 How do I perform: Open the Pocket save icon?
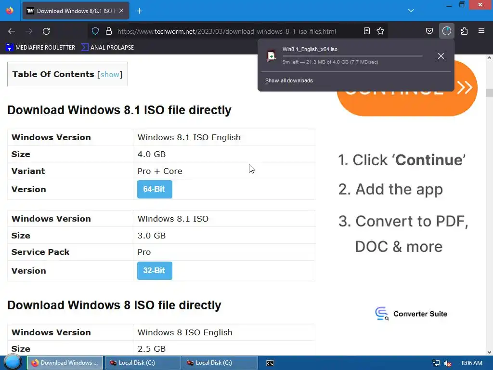pyautogui.click(x=429, y=31)
